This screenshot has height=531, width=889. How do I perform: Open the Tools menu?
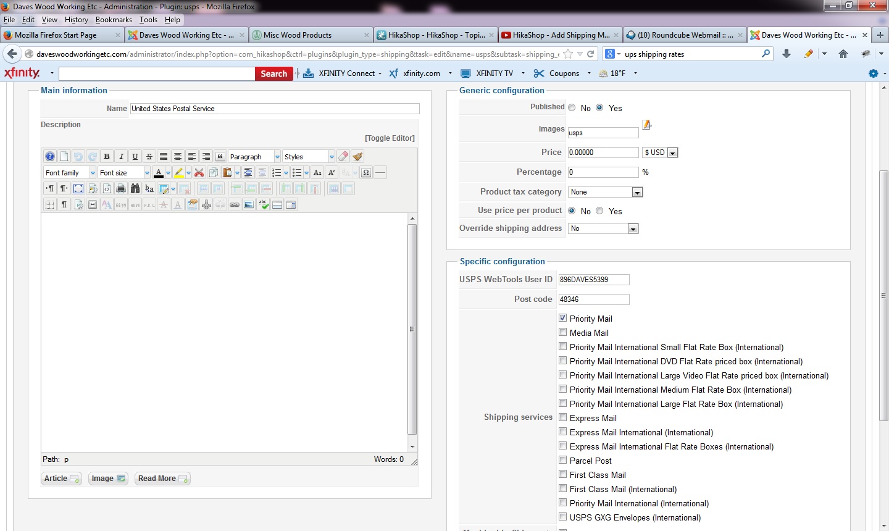click(x=148, y=20)
